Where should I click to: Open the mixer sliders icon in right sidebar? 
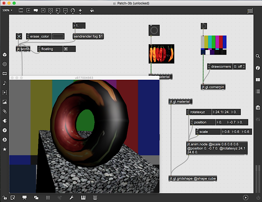pyautogui.click(x=258, y=119)
